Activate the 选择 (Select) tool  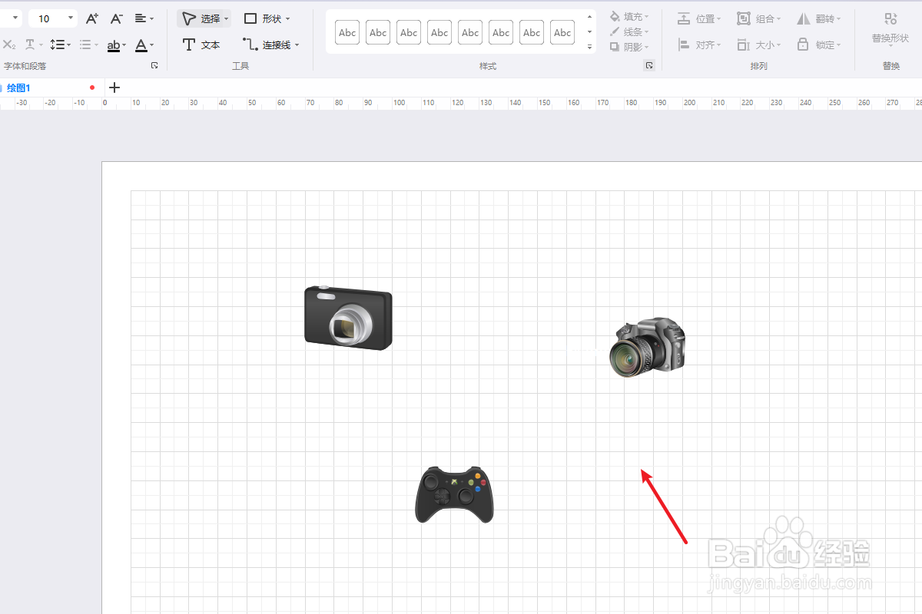200,18
